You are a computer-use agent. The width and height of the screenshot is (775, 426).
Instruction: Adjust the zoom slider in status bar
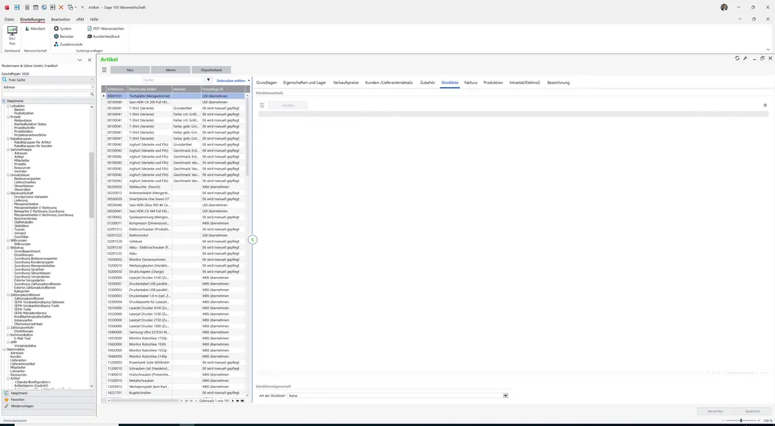(x=741, y=420)
